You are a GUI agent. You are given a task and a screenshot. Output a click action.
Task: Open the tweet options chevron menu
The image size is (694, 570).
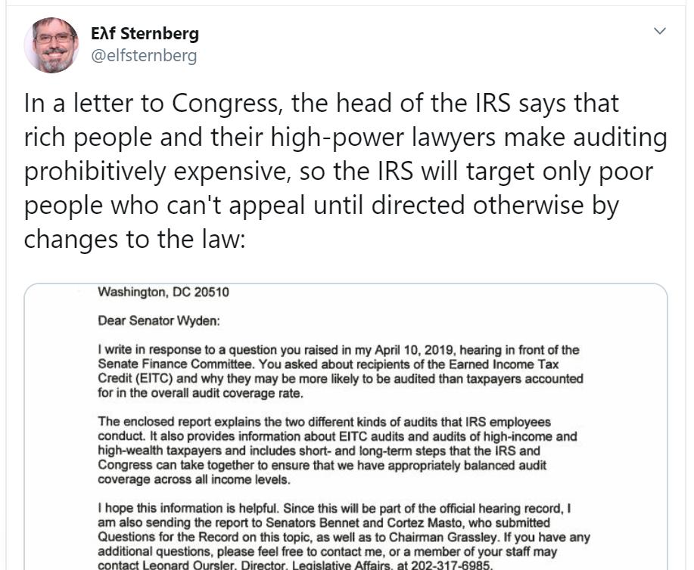[659, 31]
